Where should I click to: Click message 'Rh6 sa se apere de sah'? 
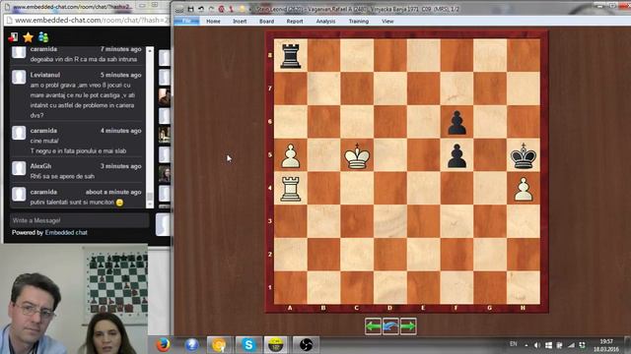pyautogui.click(x=62, y=176)
